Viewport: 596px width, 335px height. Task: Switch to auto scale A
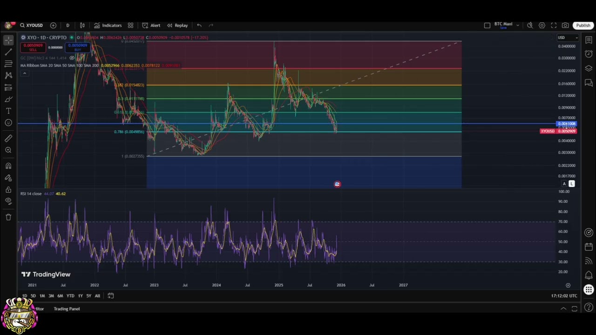[564, 184]
